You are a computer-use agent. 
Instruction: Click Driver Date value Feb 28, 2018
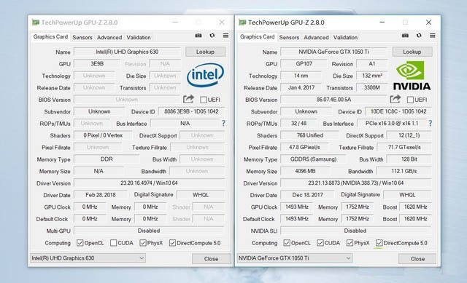point(101,195)
